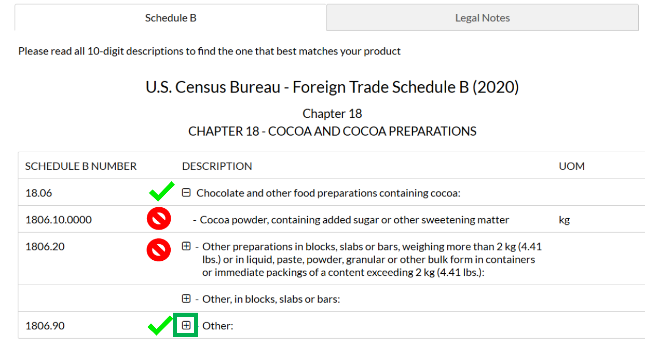645x347 pixels.
Task: Click the SCHEDULE B NUMBER column header
Action: 81,166
